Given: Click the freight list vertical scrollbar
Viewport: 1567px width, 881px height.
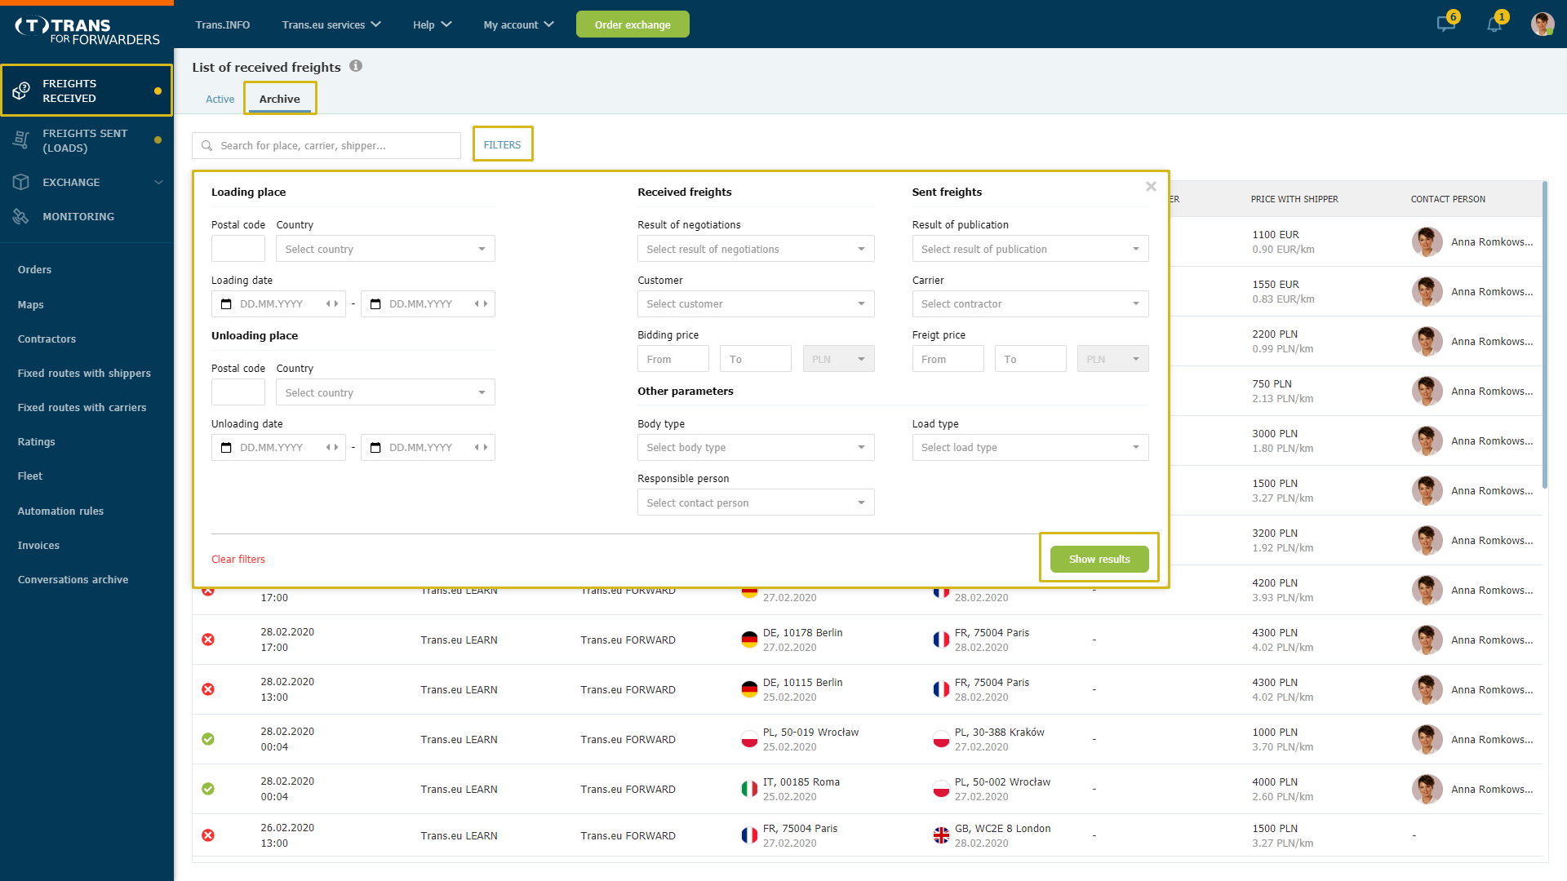Looking at the screenshot, I should [x=1545, y=334].
